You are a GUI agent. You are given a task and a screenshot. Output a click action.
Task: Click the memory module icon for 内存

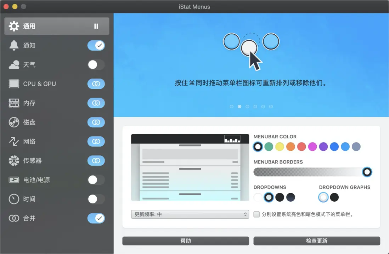click(14, 103)
